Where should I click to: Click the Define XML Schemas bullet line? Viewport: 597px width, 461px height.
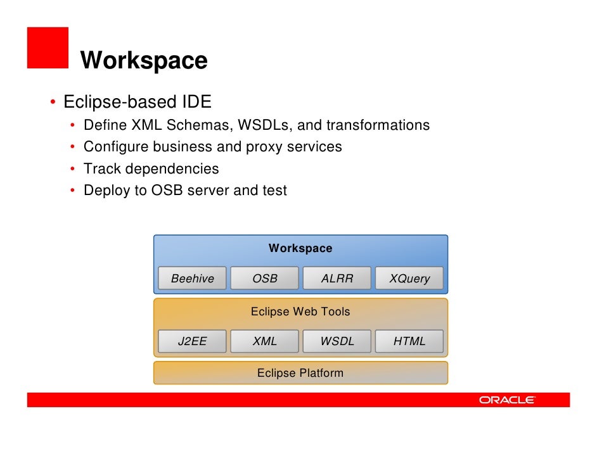pyautogui.click(x=257, y=125)
